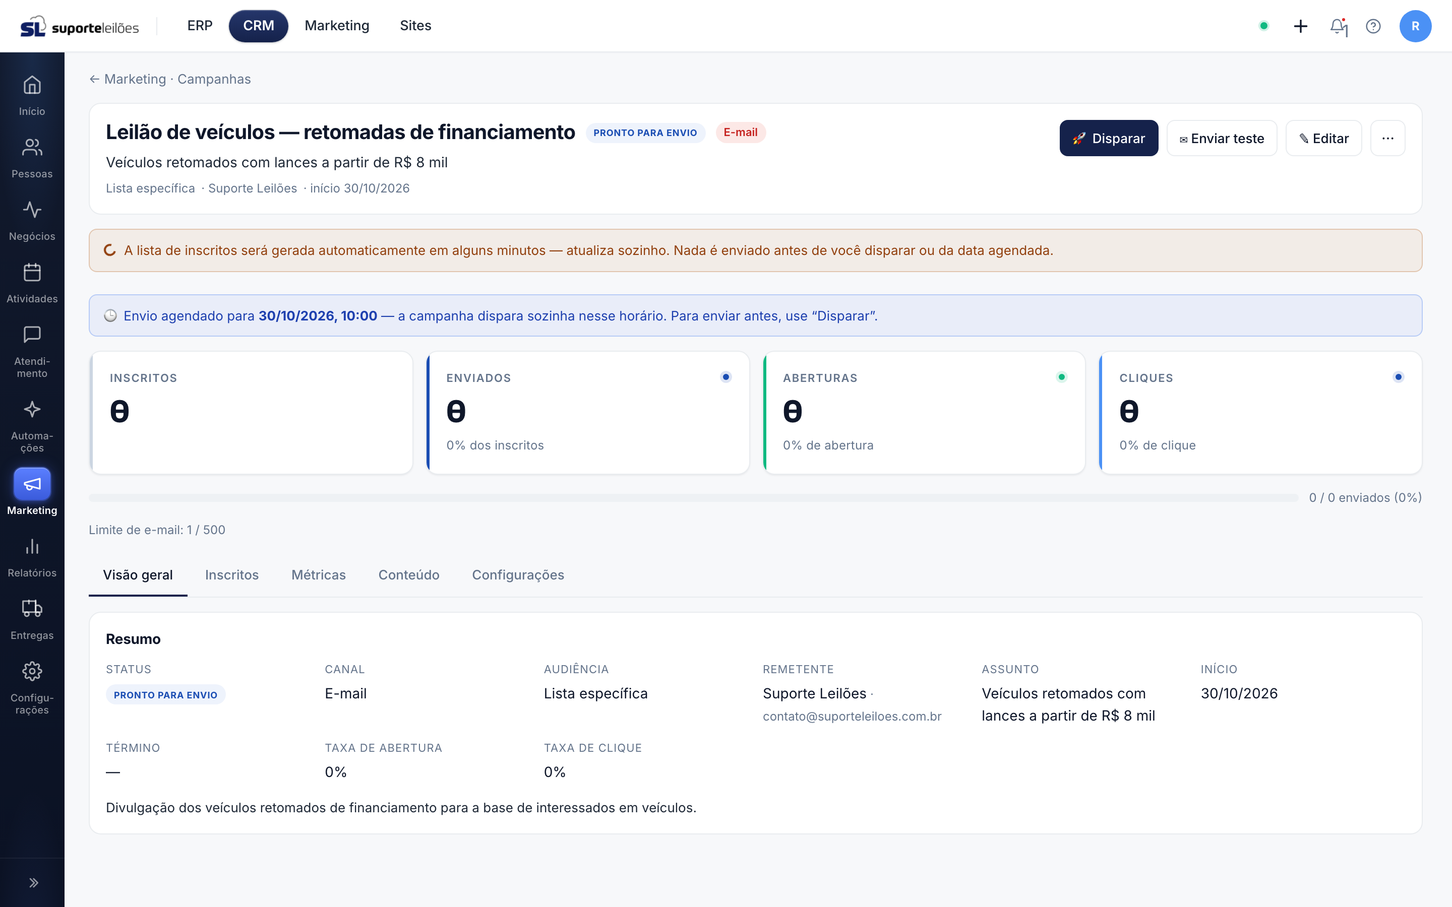Viewport: 1452px width, 907px height.
Task: Select the Visão geral tab
Action: [x=138, y=574]
